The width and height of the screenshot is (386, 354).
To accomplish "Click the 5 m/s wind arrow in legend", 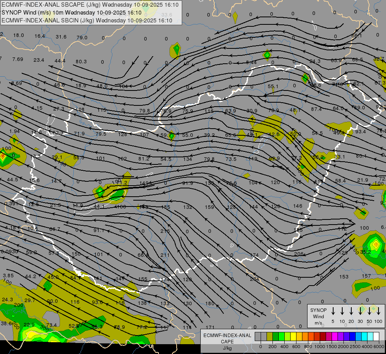I will point(333,311).
